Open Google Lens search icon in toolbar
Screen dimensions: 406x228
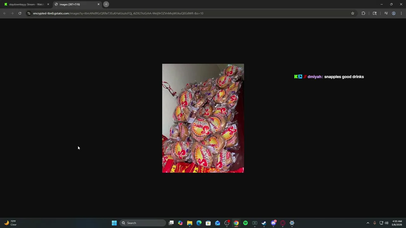[x=375, y=13]
